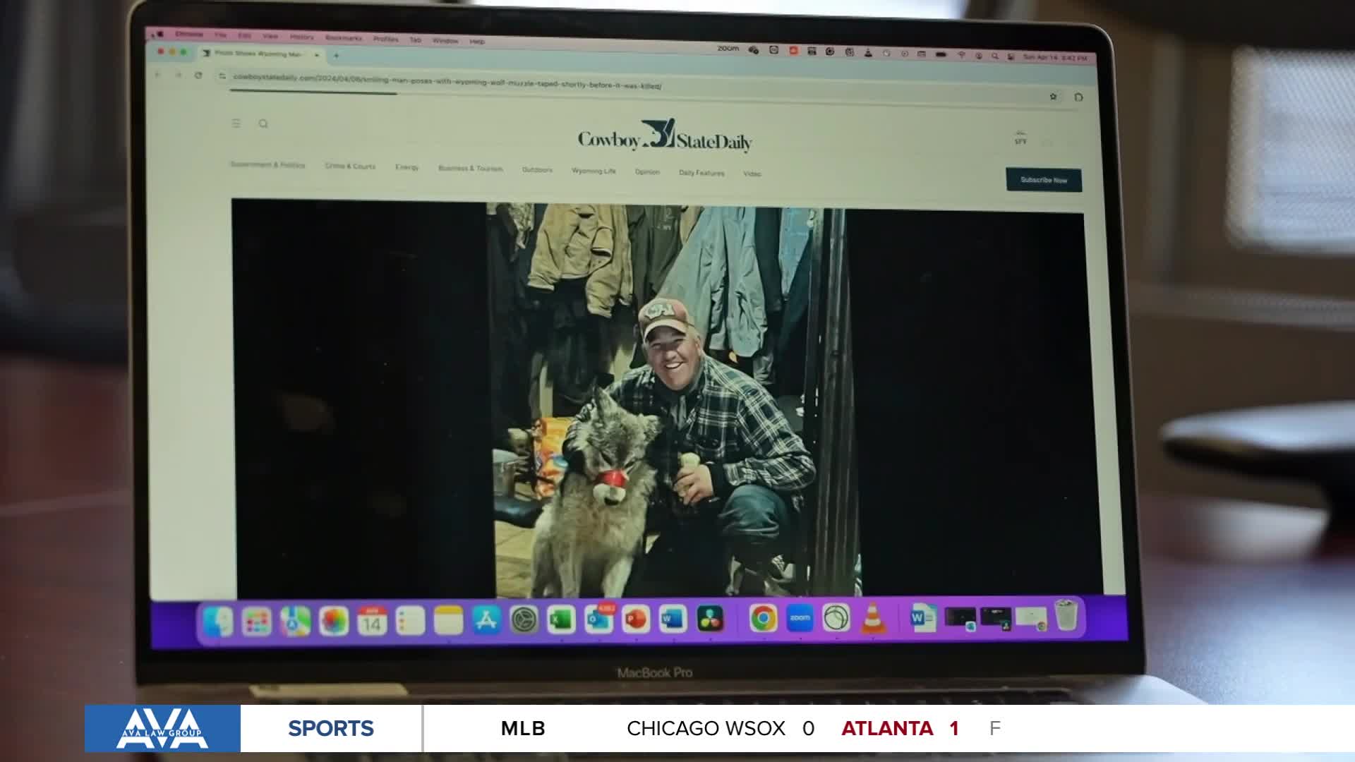Go back with the browser arrow
The image size is (1355, 762).
pos(158,74)
